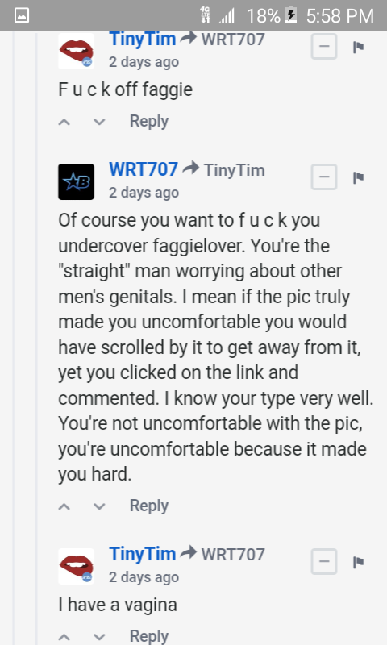The image size is (387, 645).
Task: Upvote TinyTim's first comment
Action: pyautogui.click(x=64, y=122)
